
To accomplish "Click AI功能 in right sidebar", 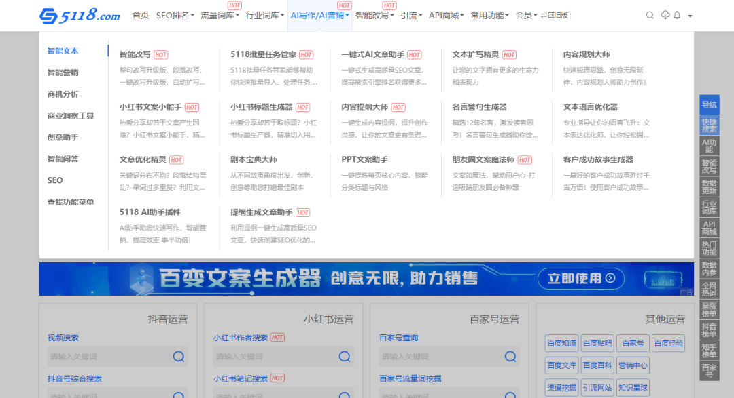I will pos(709,146).
